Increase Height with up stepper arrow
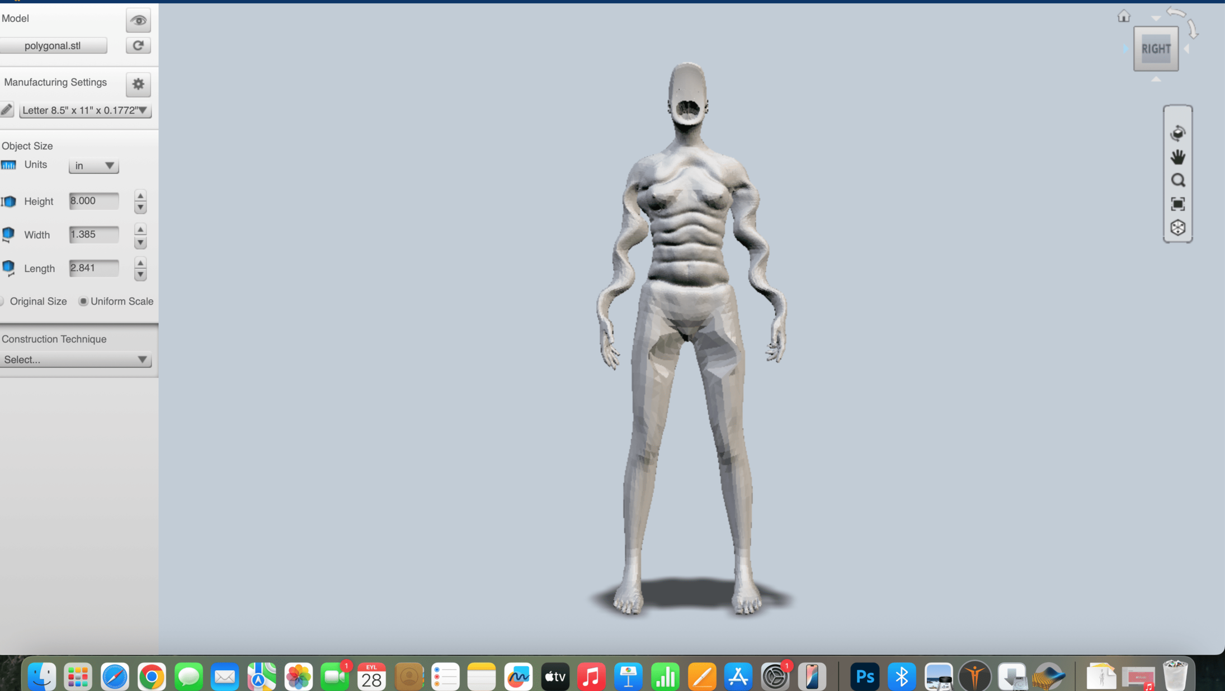Screen dimensions: 1225x691 click(140, 195)
